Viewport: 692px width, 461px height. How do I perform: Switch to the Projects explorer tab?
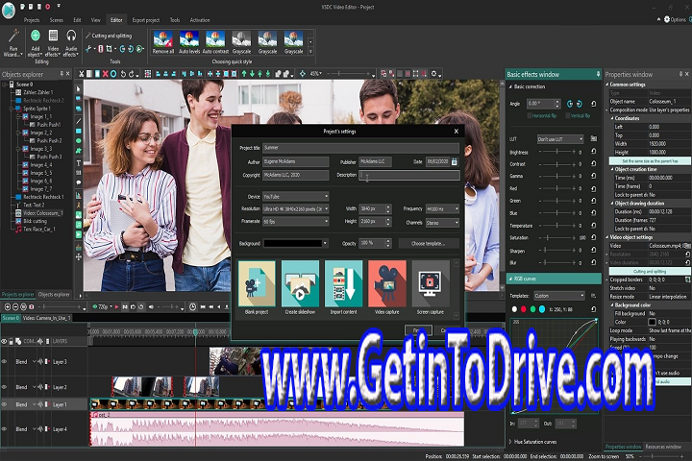tap(17, 294)
